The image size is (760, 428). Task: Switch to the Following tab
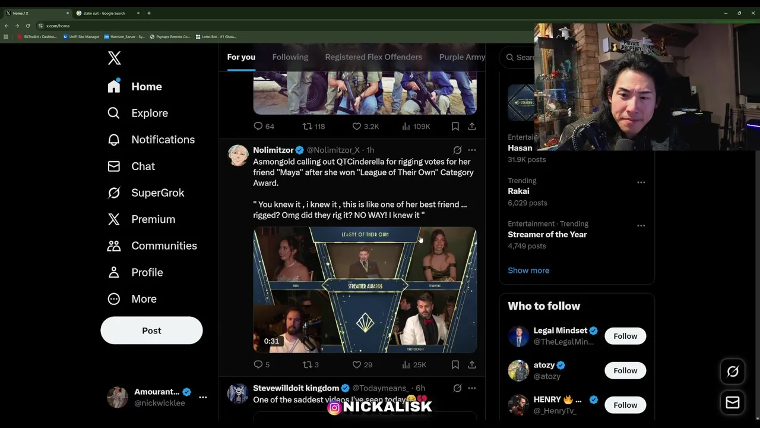(x=290, y=57)
